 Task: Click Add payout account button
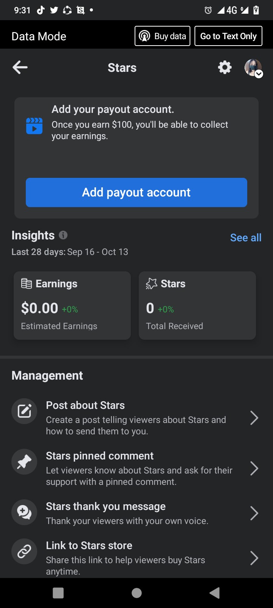pos(136,192)
